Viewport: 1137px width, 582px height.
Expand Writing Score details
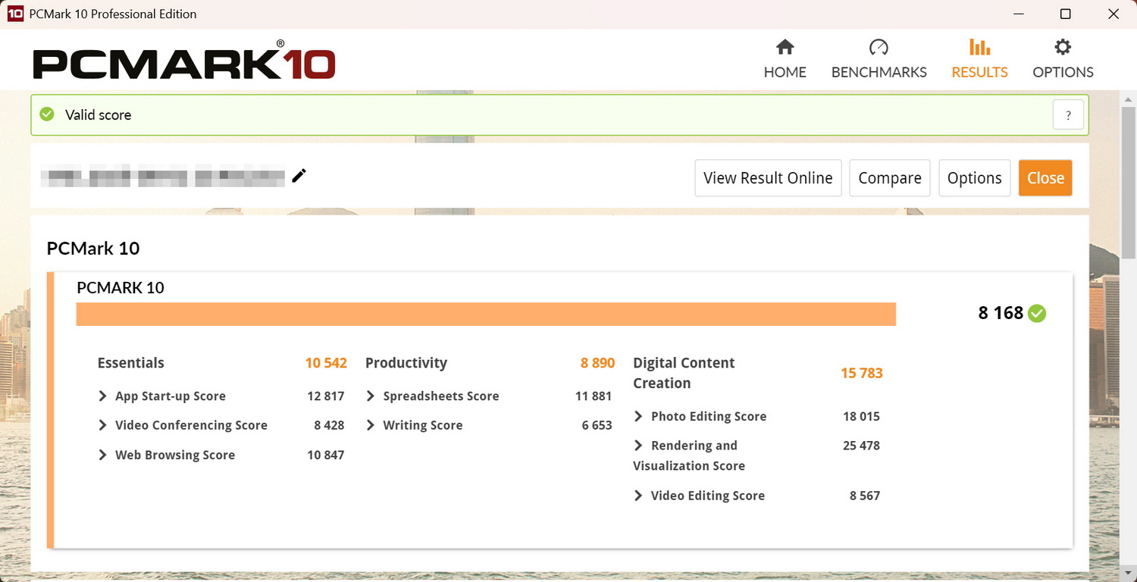(x=371, y=425)
